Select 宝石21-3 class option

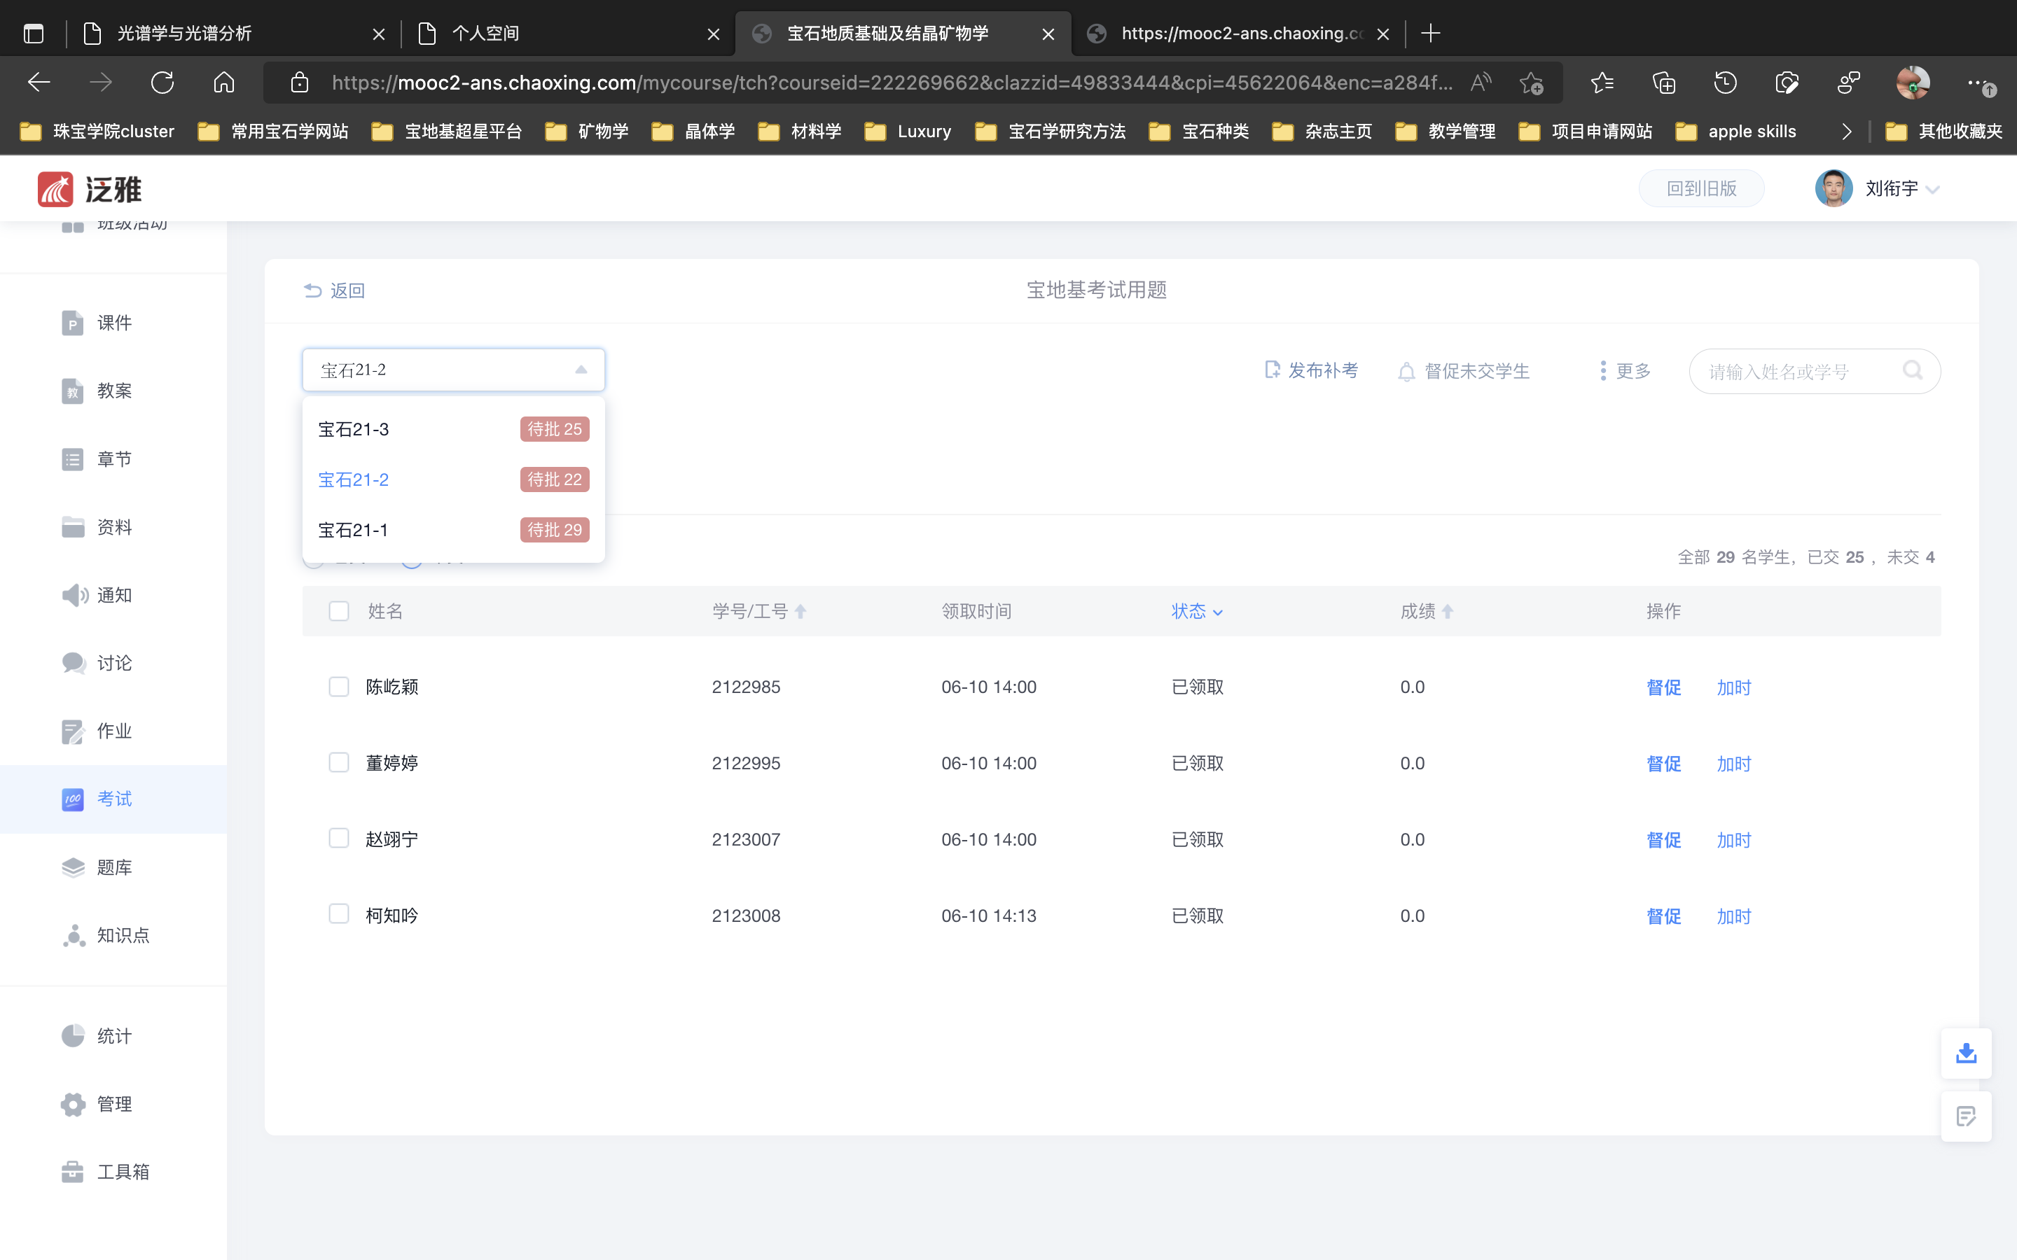click(354, 429)
